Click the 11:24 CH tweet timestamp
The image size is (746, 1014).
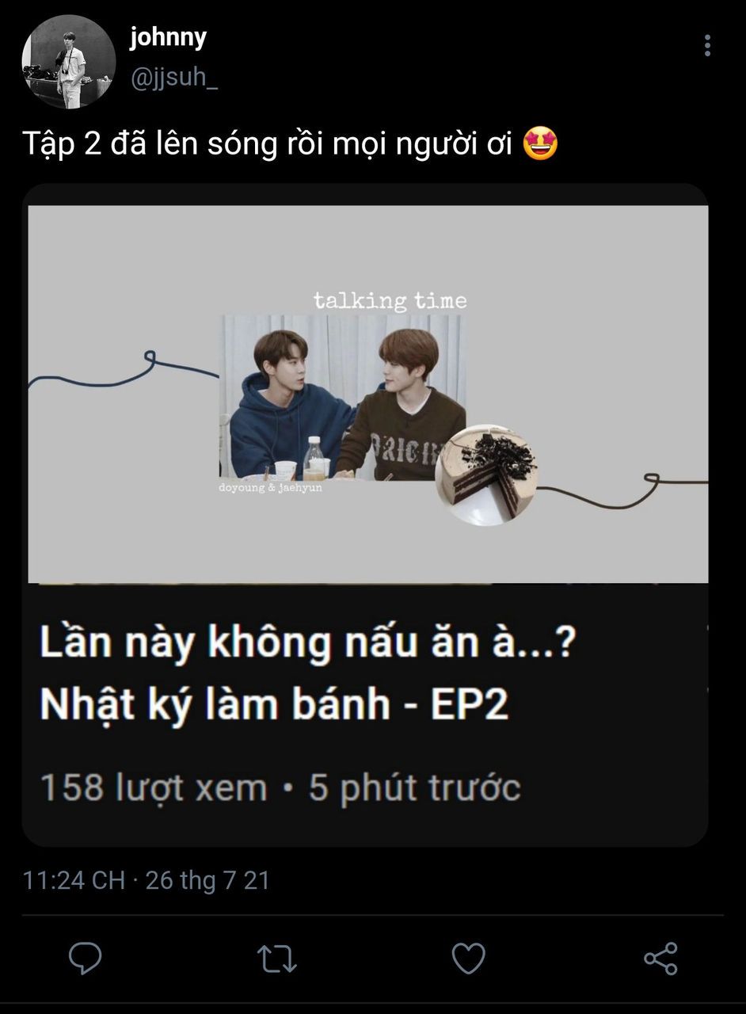pyautogui.click(x=74, y=880)
